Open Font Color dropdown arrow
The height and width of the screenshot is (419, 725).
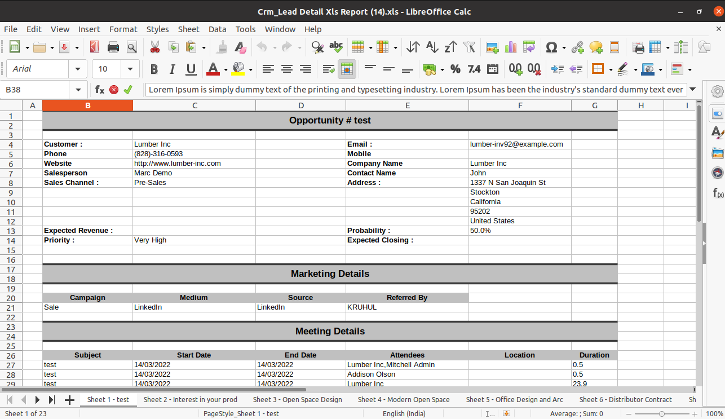point(226,69)
